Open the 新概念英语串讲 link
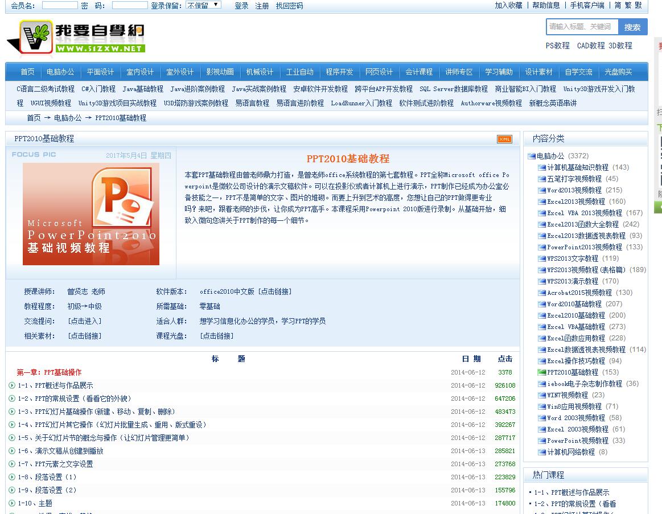The width and height of the screenshot is (662, 514). coord(553,103)
